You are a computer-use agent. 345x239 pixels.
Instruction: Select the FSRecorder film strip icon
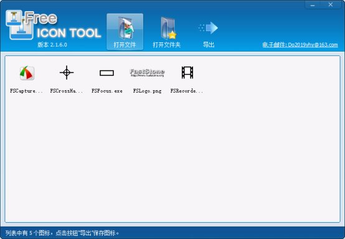[x=187, y=72]
